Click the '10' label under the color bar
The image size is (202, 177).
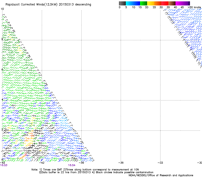[x=133, y=7]
